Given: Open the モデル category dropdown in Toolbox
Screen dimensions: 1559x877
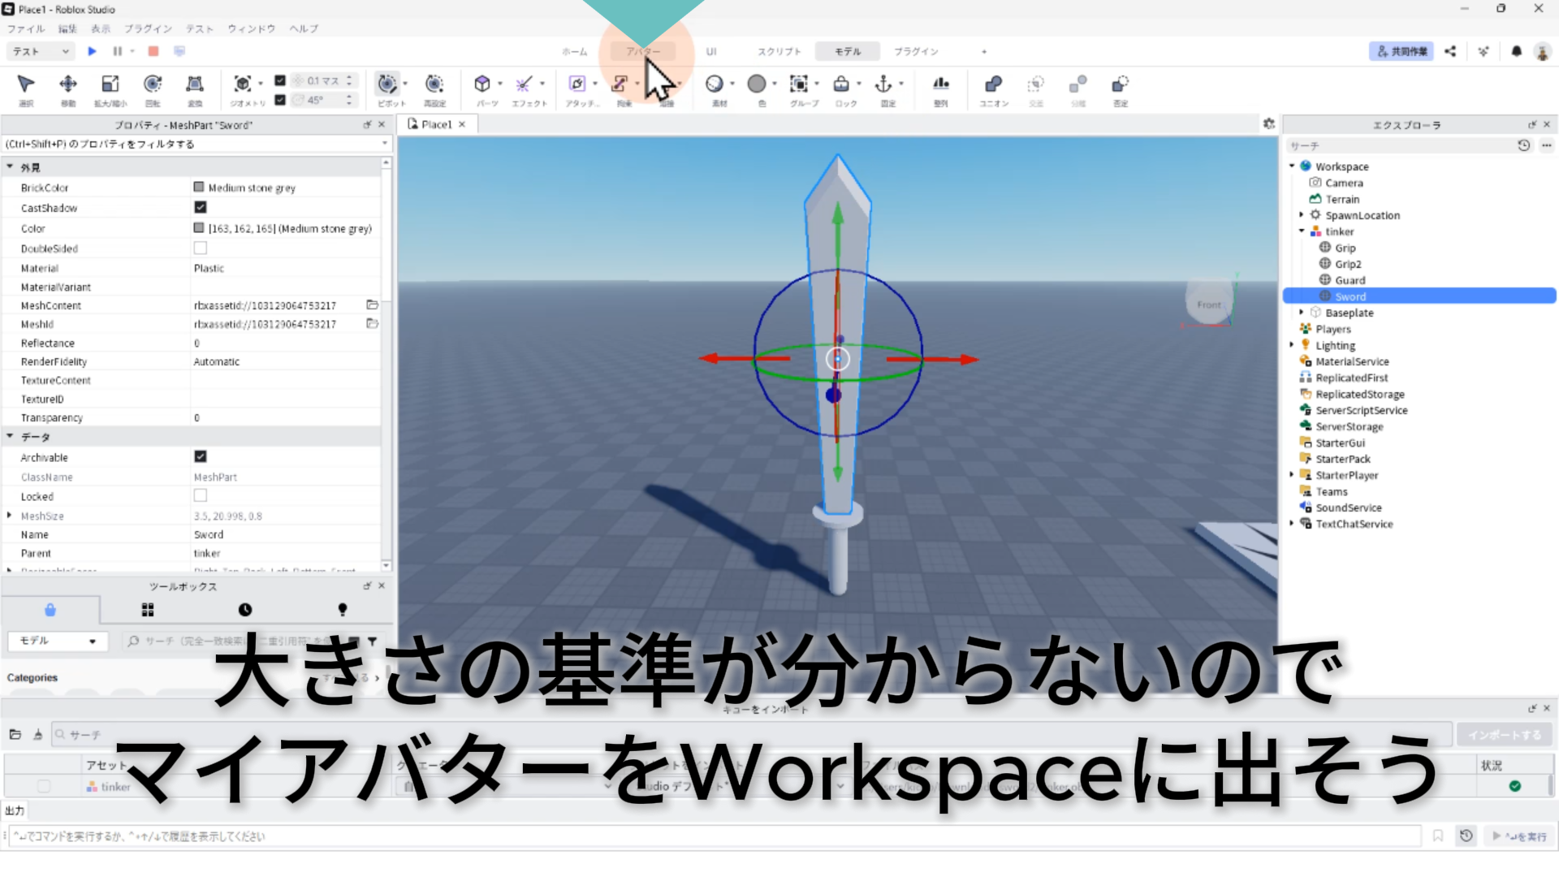Looking at the screenshot, I should (57, 641).
